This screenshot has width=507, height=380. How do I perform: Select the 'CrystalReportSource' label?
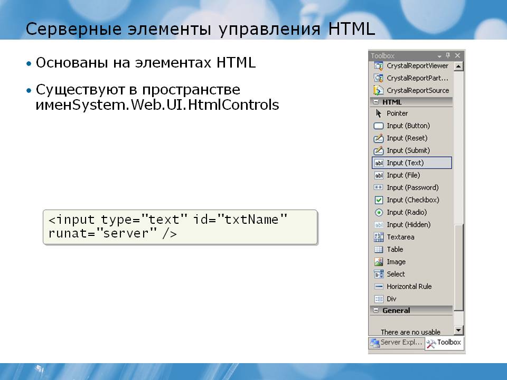tap(418, 90)
